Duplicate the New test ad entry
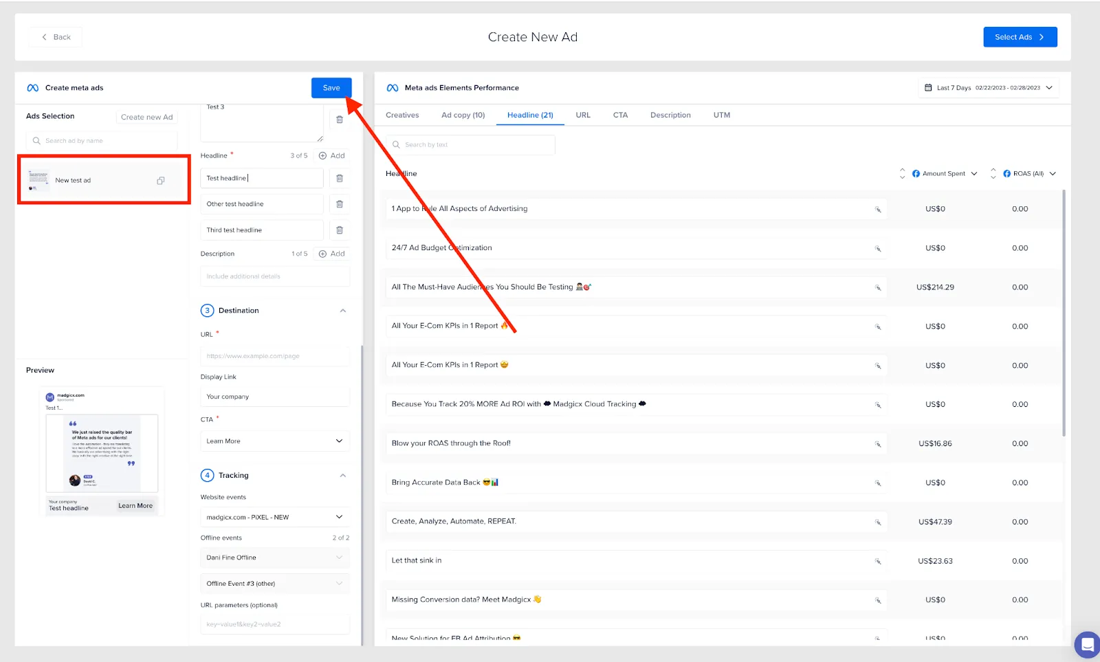 [160, 181]
